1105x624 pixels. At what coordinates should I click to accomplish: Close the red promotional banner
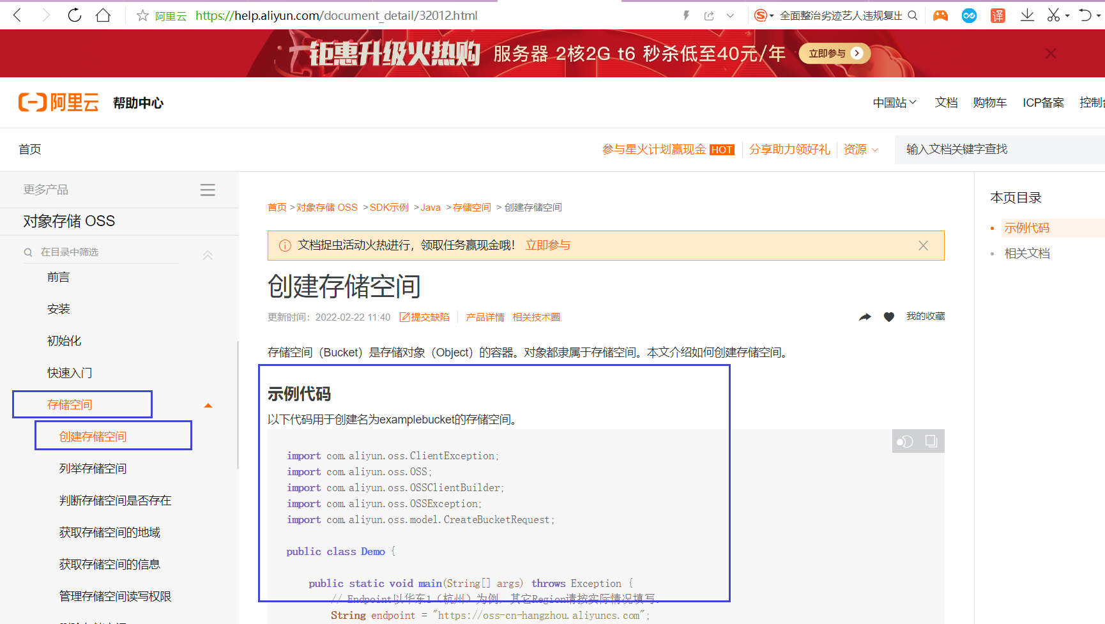[x=1051, y=54]
